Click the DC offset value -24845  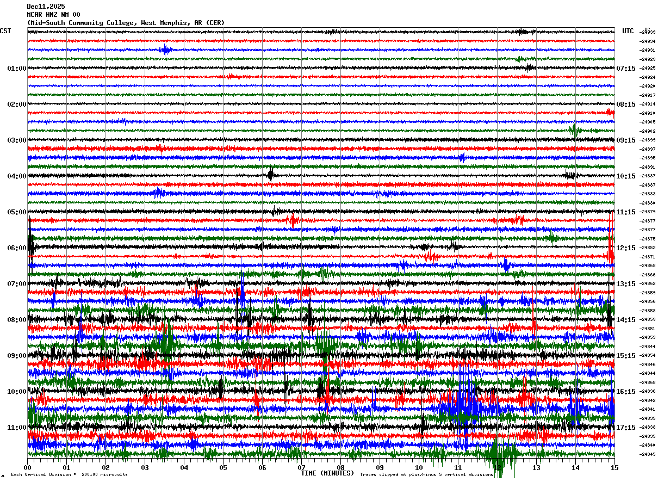[648, 454]
